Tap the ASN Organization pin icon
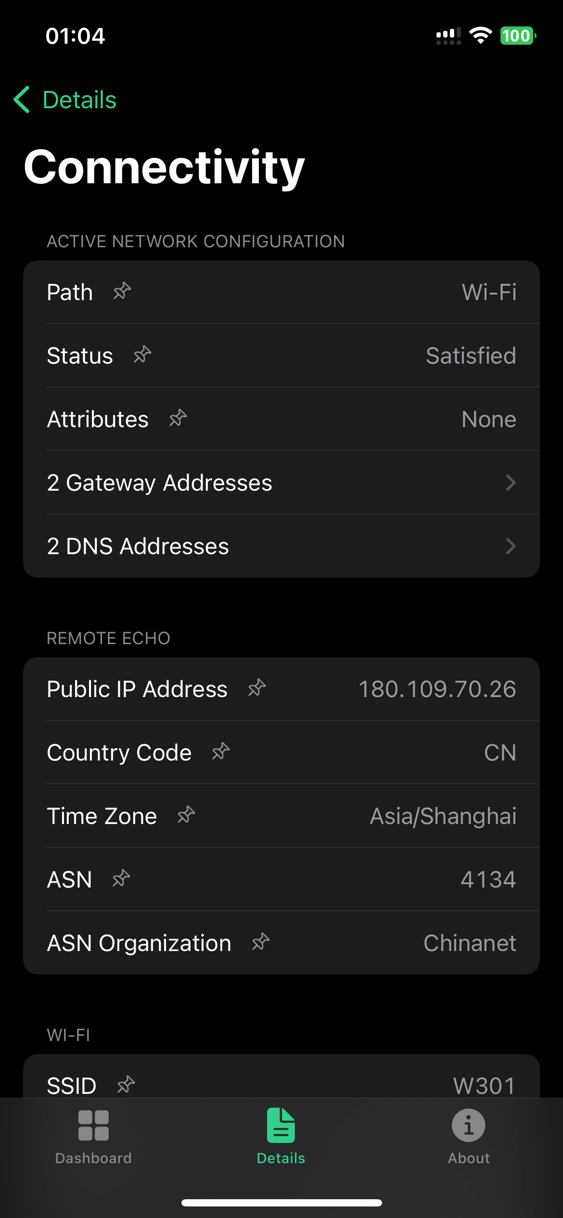563x1218 pixels. 261,942
